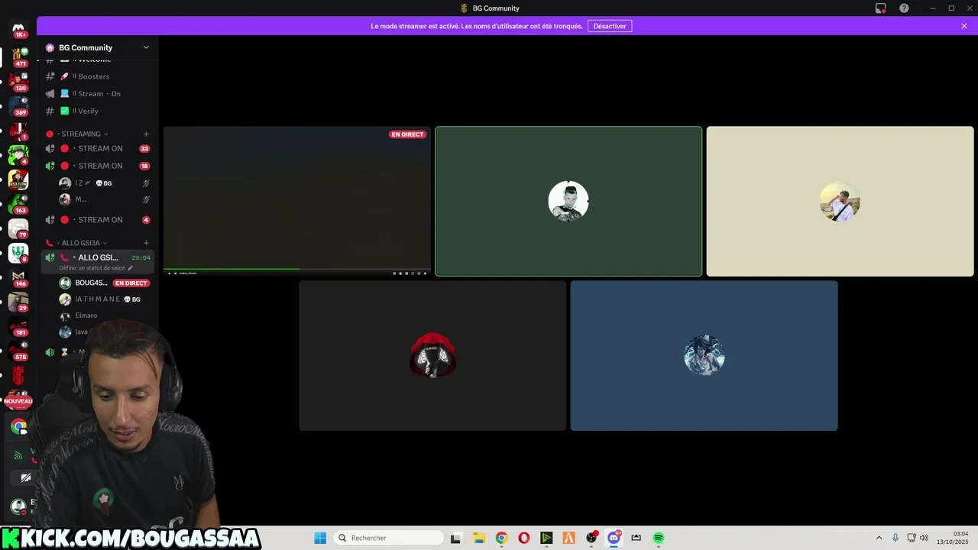Click the microphone icon in system tray
The width and height of the screenshot is (978, 550).
pyautogui.click(x=895, y=538)
